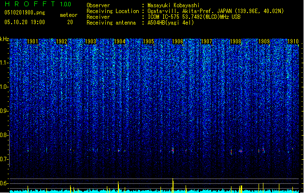The image size is (304, 193).
Task: Click the double meteor echo near 1909
Action: coord(263,150)
